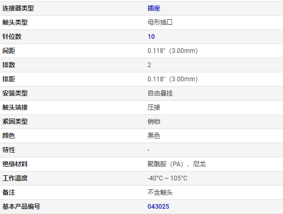Select the 针位数 attribute label
Image resolution: width=283 pixels, height=214 pixels.
[12, 37]
